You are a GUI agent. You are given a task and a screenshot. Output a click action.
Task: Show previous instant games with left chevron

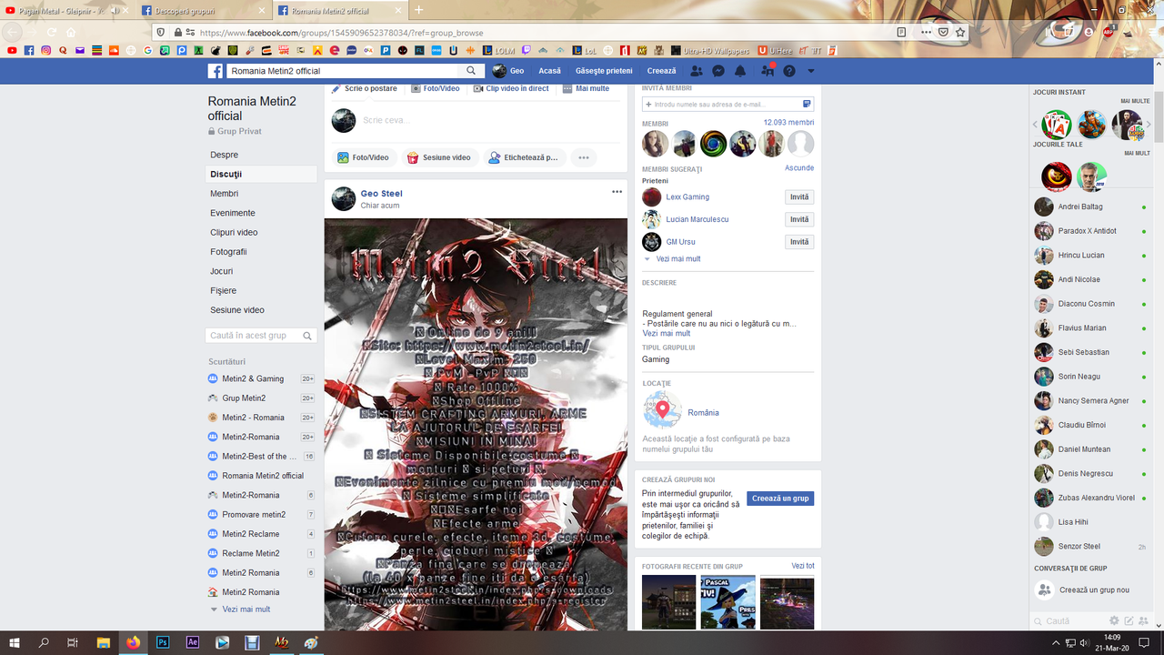coord(1035,125)
